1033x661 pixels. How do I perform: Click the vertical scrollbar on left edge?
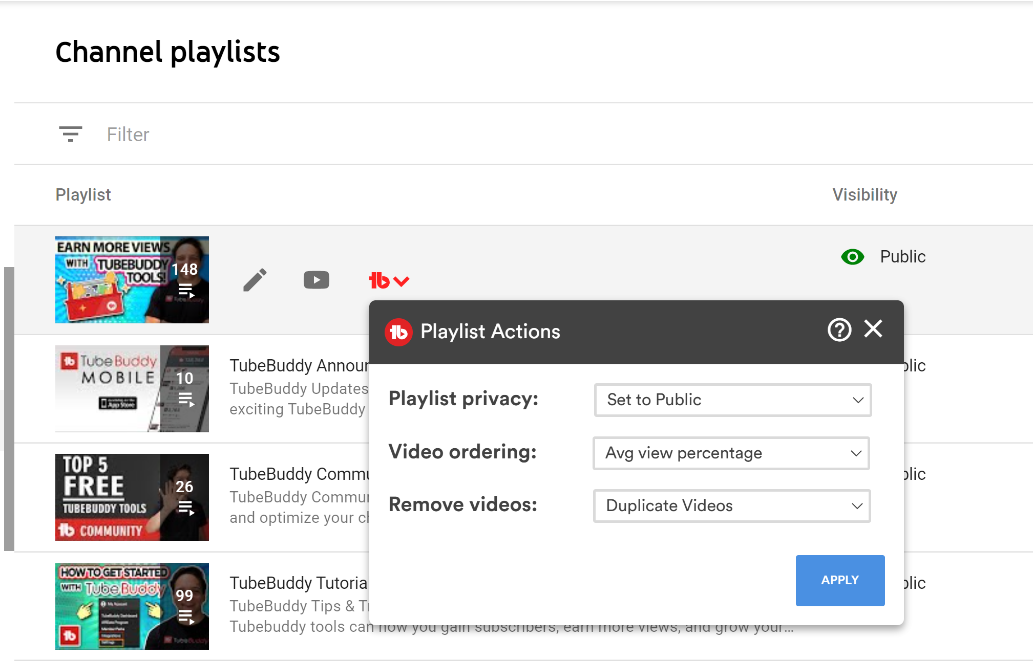(9, 408)
